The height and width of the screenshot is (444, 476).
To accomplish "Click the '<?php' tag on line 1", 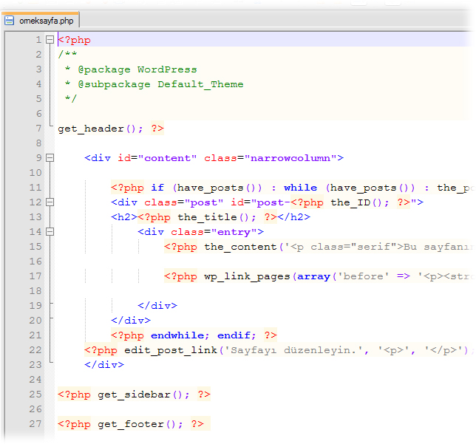I will pos(75,40).
